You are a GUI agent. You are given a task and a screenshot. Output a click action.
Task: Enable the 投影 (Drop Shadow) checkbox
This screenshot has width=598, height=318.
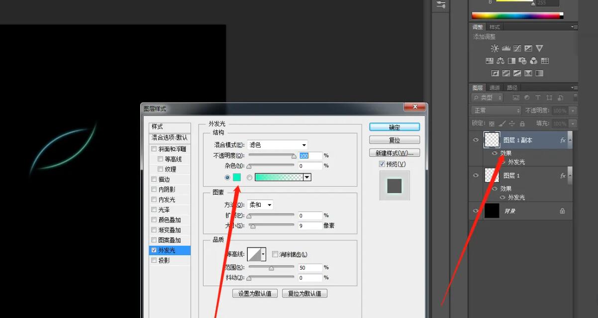tap(154, 260)
